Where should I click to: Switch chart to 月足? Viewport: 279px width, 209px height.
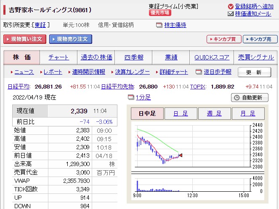(x=248, y=113)
